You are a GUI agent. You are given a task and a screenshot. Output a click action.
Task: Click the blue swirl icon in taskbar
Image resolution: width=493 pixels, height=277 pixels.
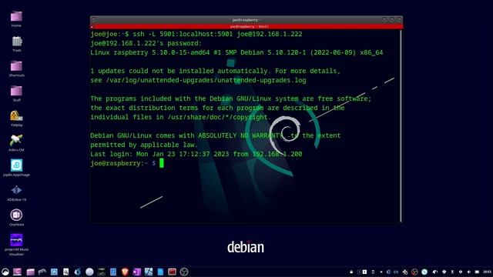(x=77, y=272)
